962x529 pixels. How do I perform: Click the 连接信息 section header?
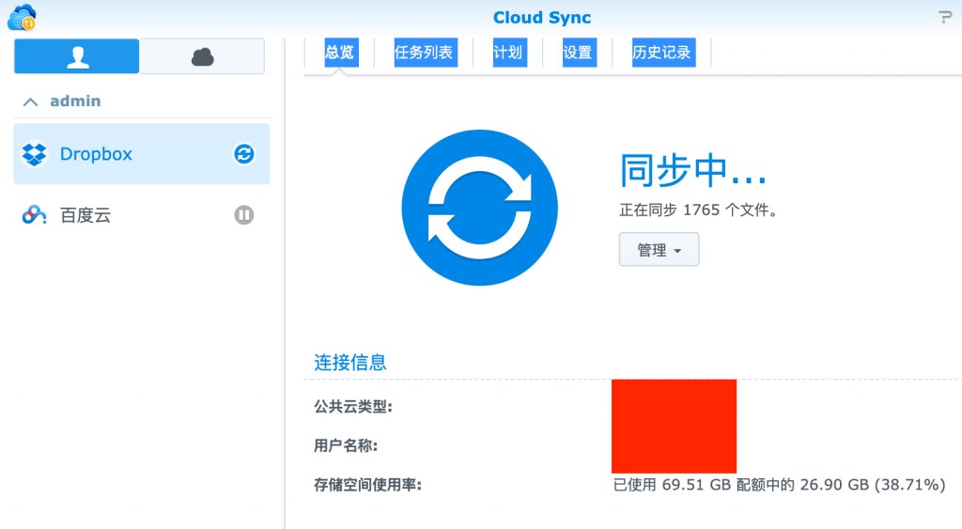(x=350, y=362)
